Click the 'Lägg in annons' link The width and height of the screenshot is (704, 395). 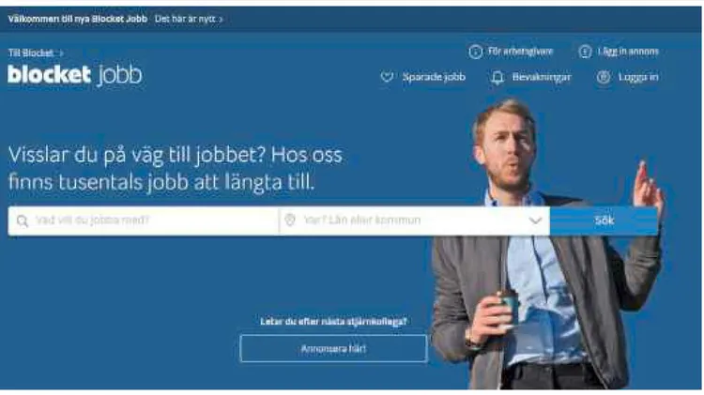(x=628, y=52)
